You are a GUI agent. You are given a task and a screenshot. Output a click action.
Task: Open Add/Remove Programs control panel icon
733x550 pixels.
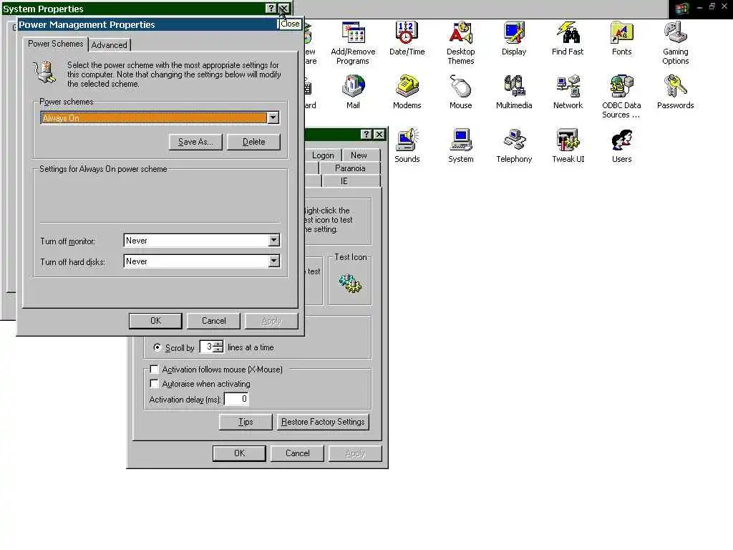[353, 42]
